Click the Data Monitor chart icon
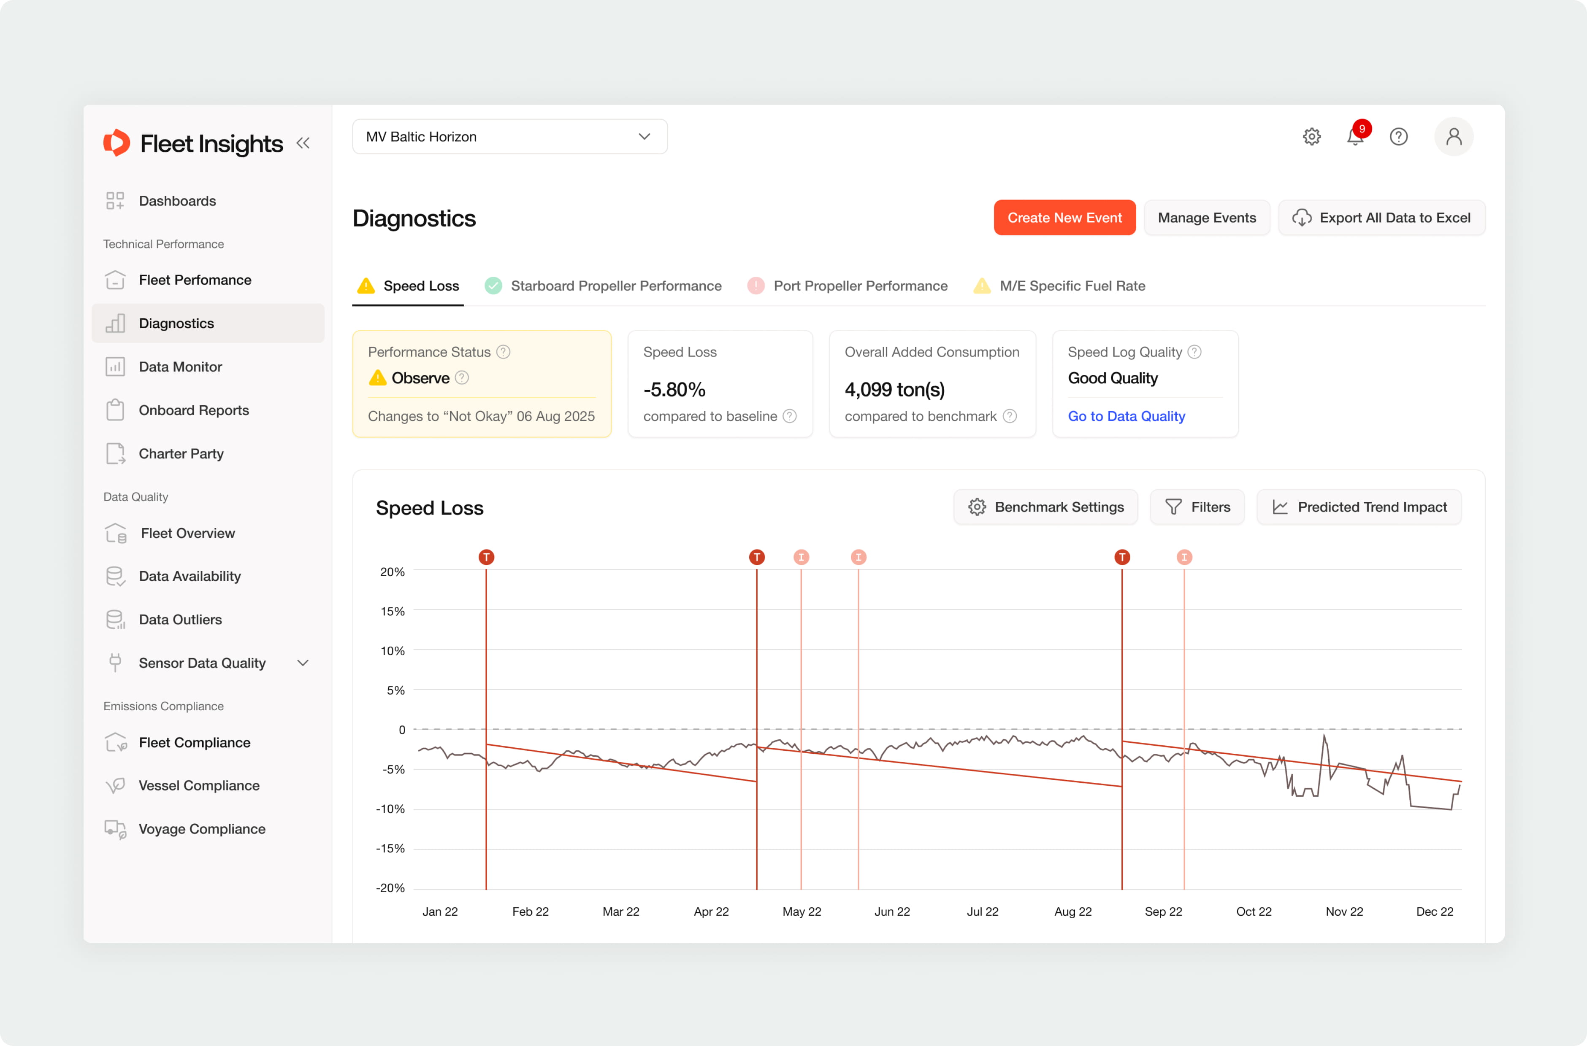The height and width of the screenshot is (1046, 1587). (x=115, y=367)
